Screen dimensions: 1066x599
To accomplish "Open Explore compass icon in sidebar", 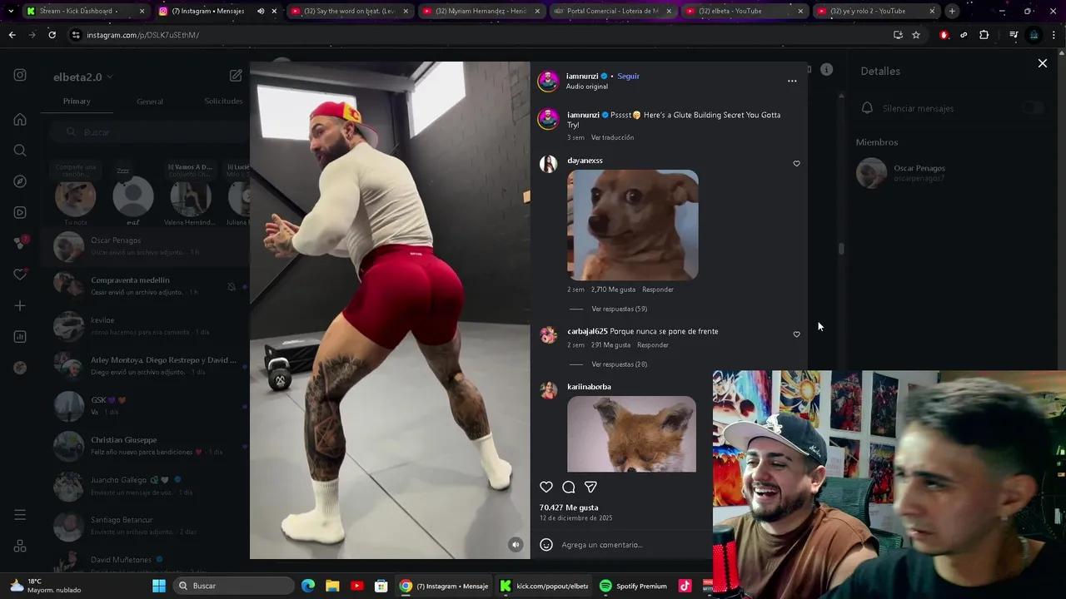I will click(x=20, y=181).
